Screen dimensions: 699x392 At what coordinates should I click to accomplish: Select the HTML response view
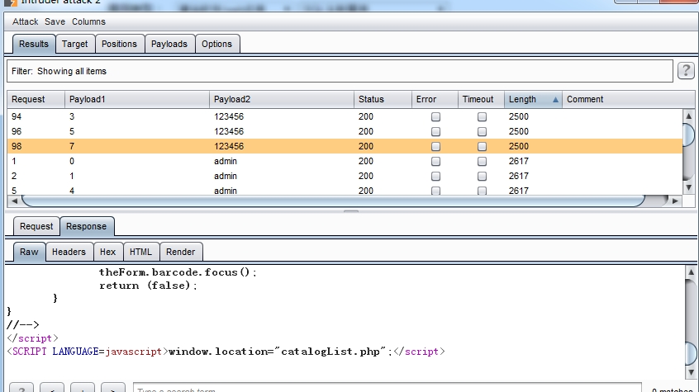tap(140, 253)
